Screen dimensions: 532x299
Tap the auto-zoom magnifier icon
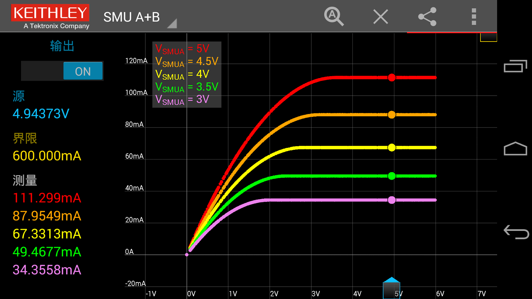click(x=333, y=16)
